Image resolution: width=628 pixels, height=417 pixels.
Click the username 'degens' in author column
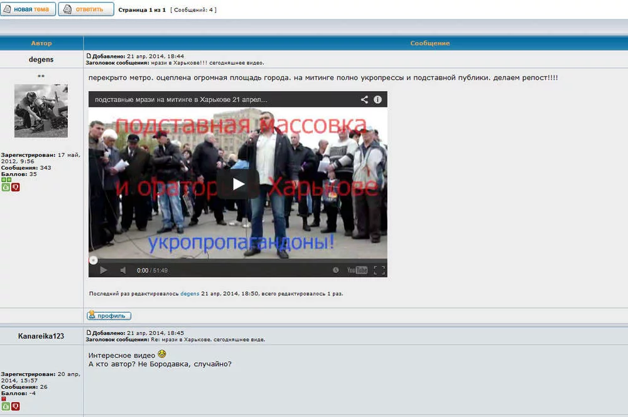(41, 59)
